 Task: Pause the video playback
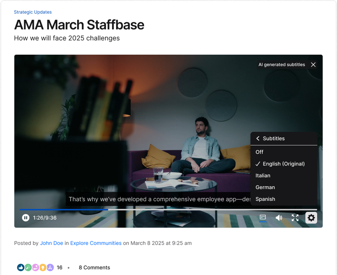26,218
